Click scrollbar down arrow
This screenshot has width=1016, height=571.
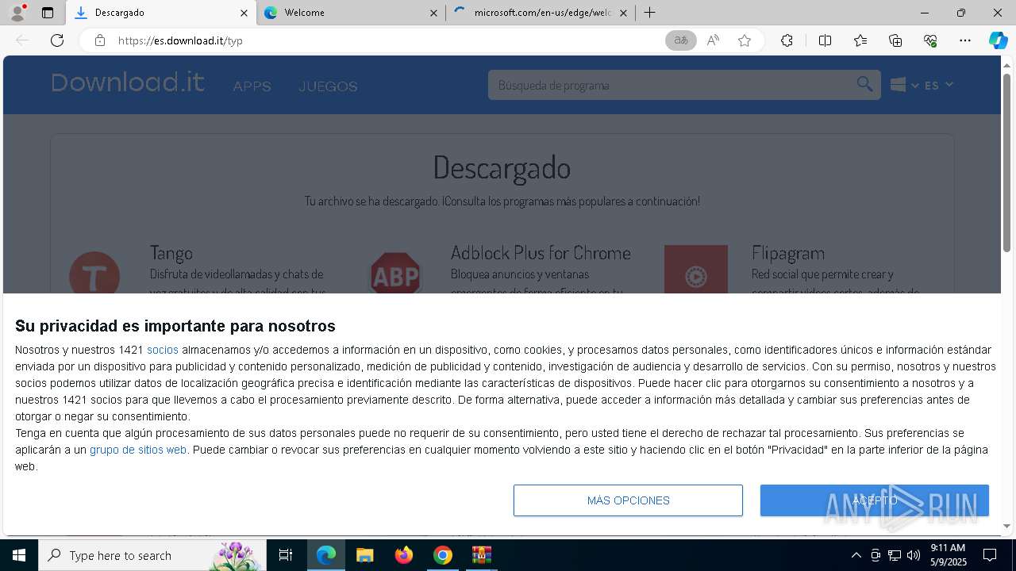point(1006,526)
